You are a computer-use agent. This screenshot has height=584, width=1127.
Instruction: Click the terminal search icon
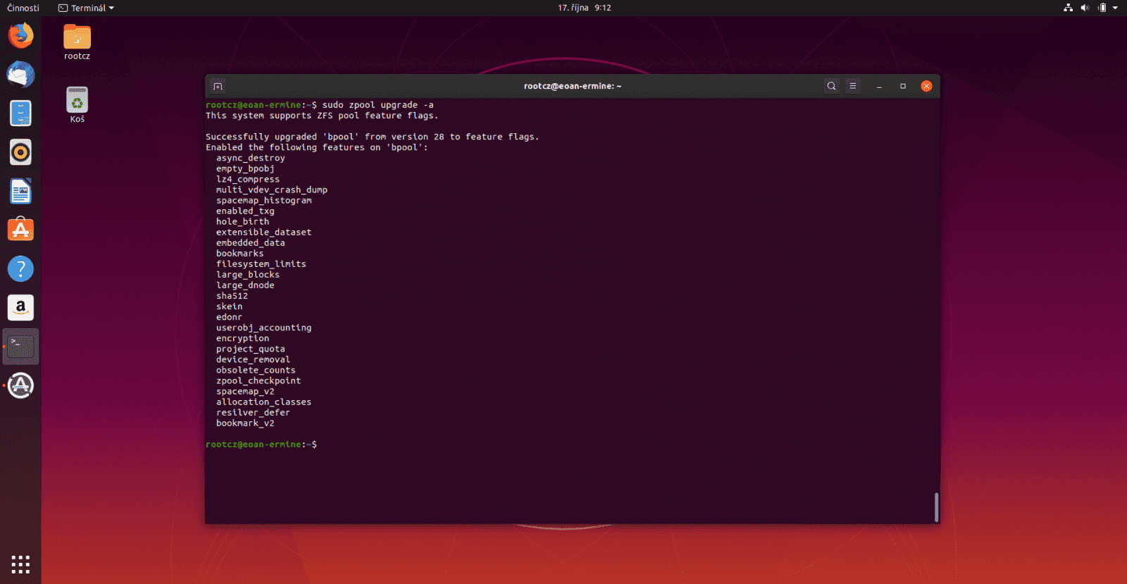[831, 86]
